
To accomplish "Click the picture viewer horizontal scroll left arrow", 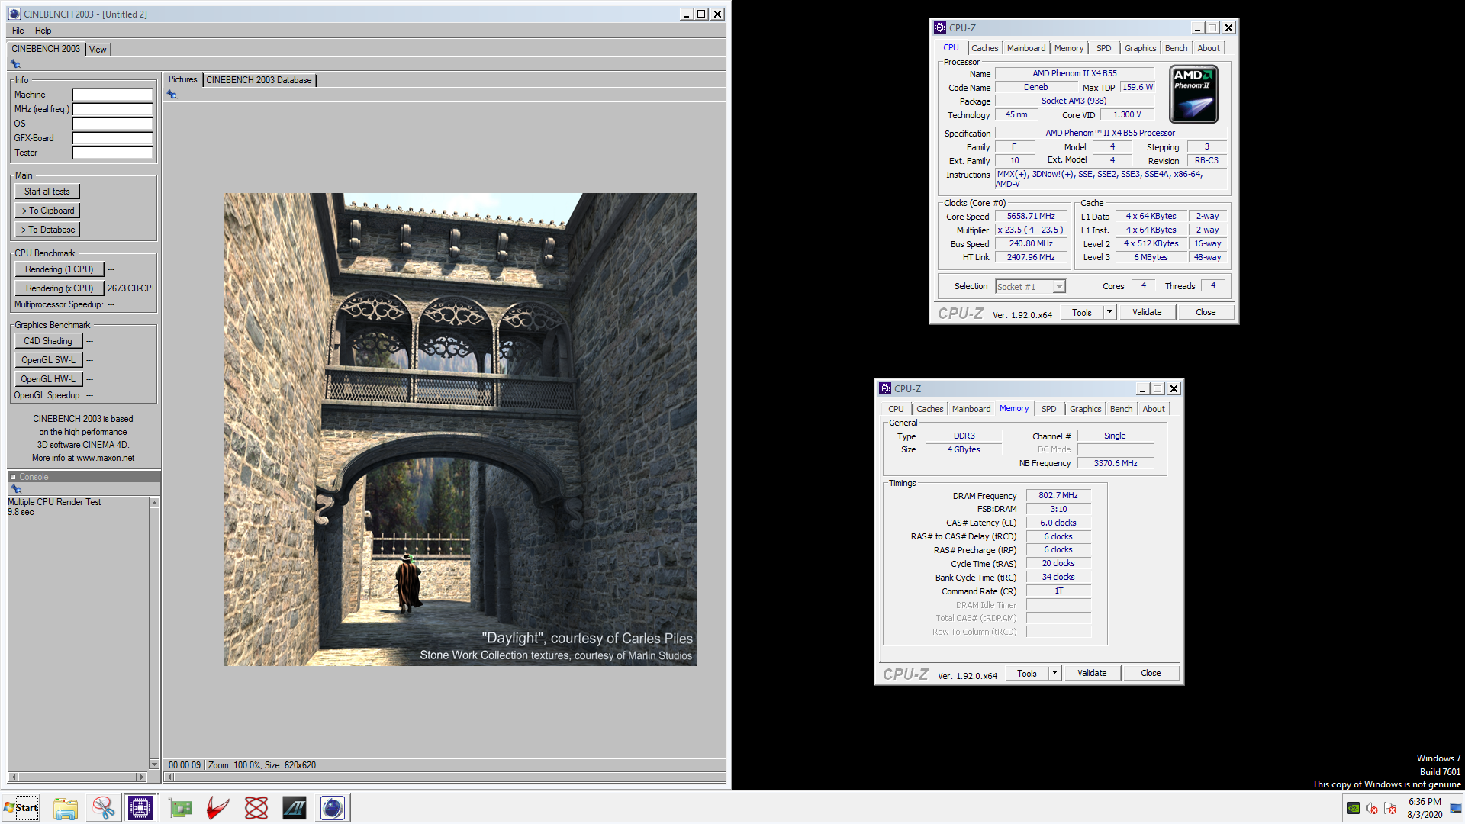I will (169, 777).
